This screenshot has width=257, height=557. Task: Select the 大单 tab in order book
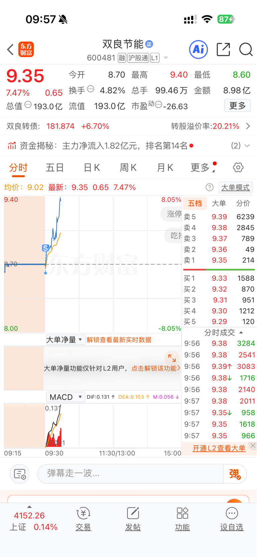pos(219,203)
